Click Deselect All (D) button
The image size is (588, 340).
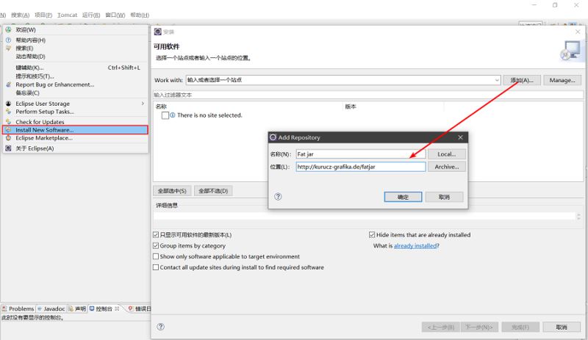pyautogui.click(x=213, y=191)
